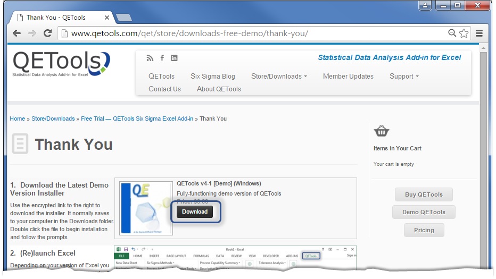Click the Items in Your Cart heading
The image size is (496, 279).
(398, 148)
